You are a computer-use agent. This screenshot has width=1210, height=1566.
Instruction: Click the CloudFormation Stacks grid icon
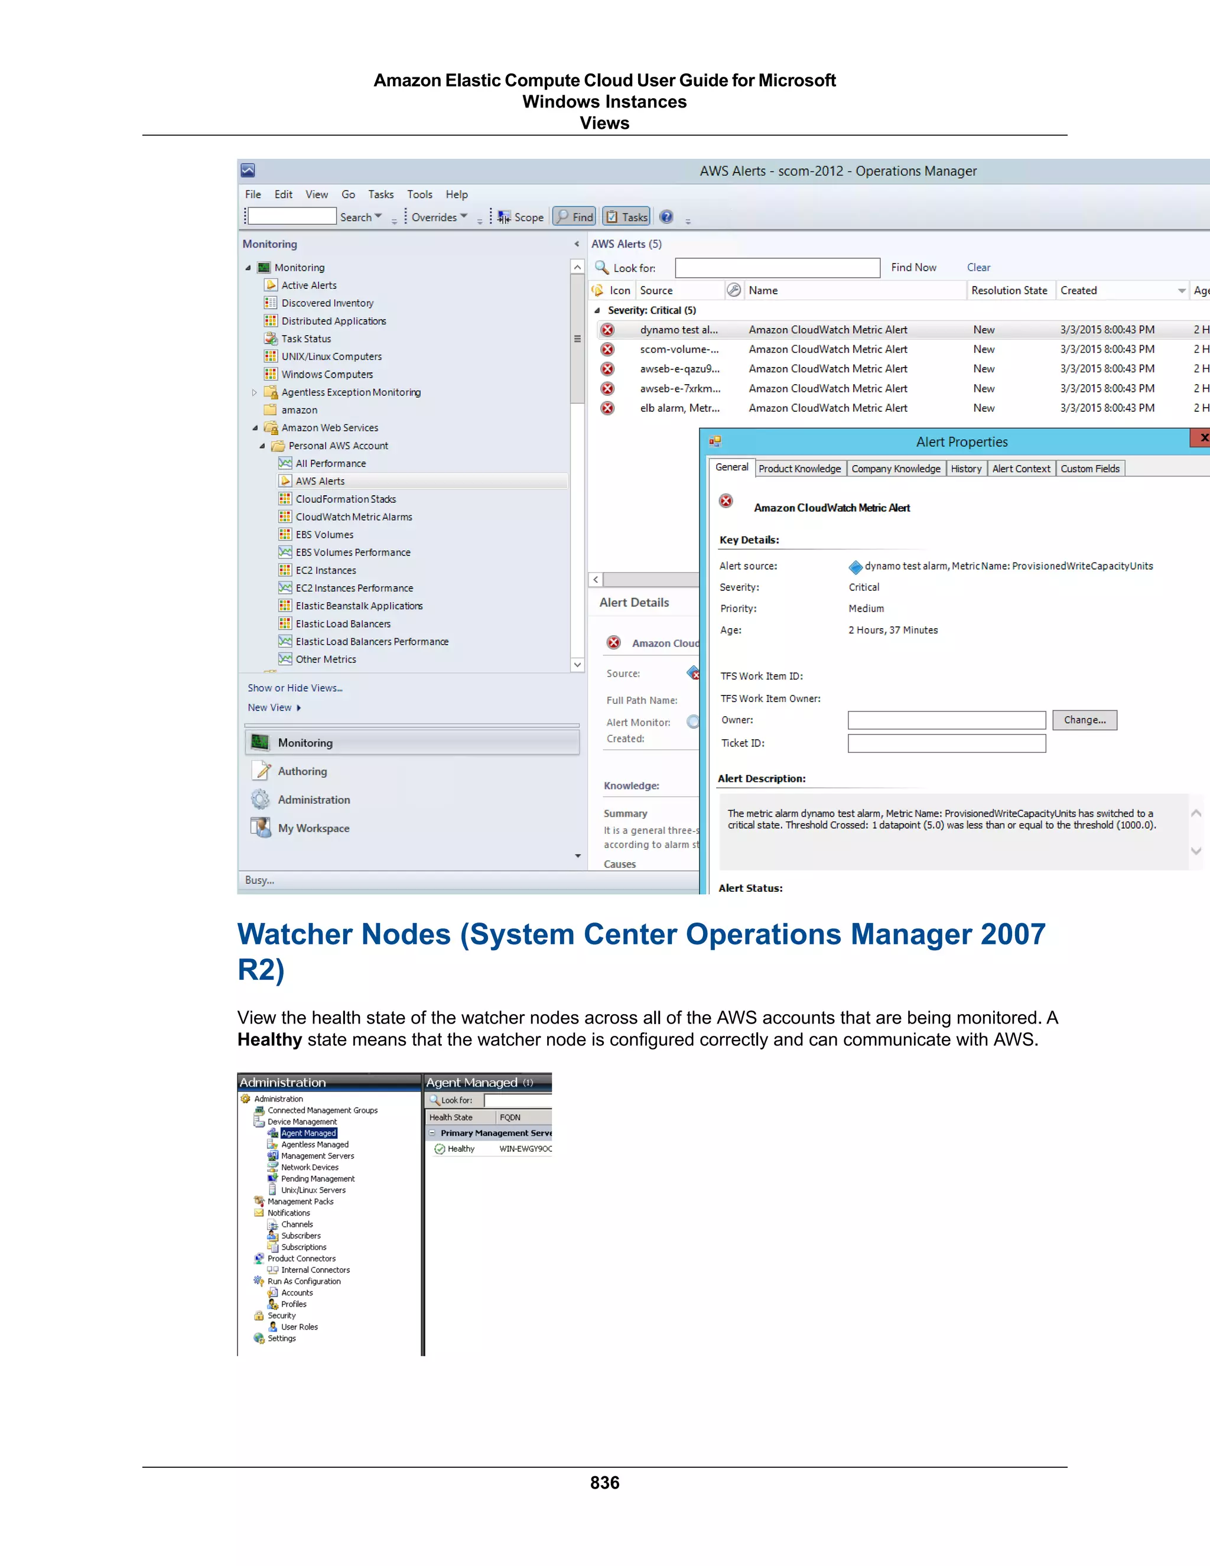[285, 499]
